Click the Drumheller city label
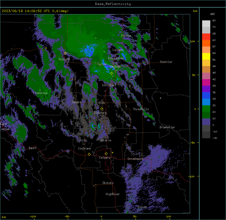226x220 pixels. pyautogui.click(x=167, y=127)
